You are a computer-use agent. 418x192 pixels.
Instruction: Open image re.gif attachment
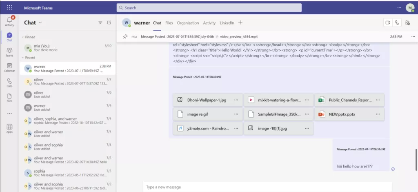[208, 114]
